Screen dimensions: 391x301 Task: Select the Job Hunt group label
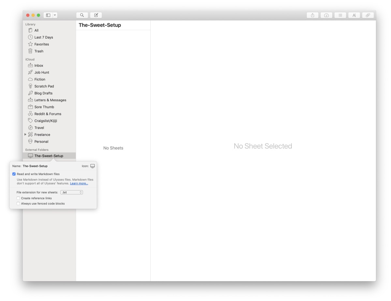(x=42, y=72)
